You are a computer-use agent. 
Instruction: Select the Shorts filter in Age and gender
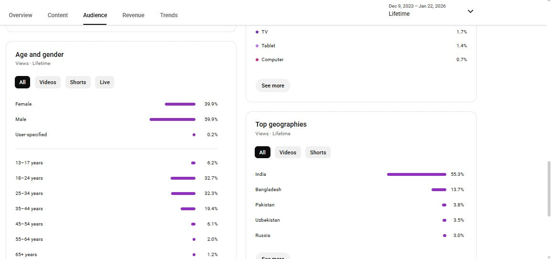[78, 82]
